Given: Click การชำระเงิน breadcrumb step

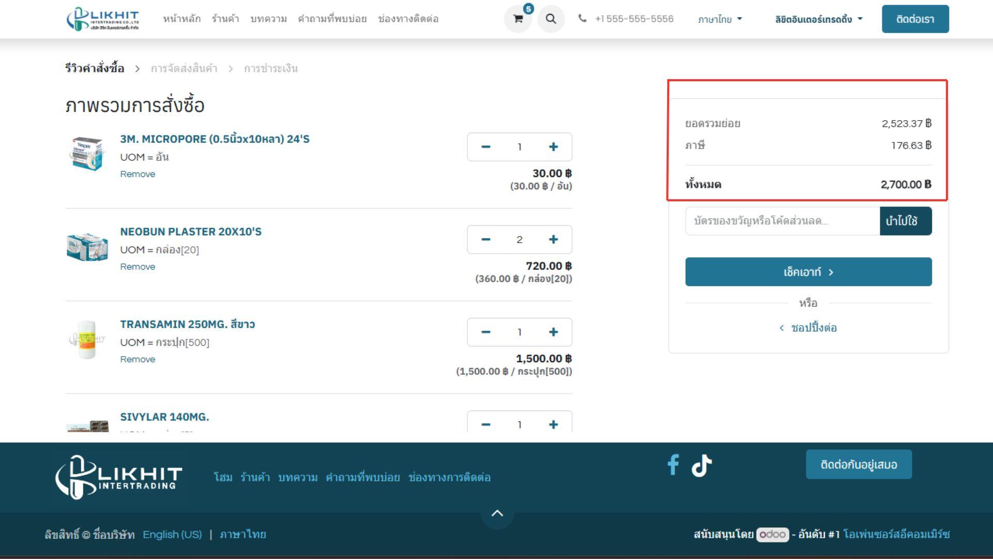Looking at the screenshot, I should tap(270, 68).
